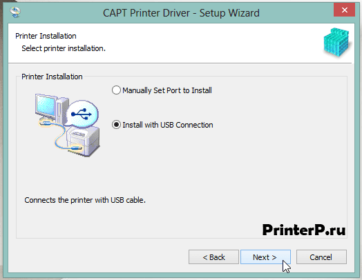Click the 'Printer Installation' header heading
The width and height of the screenshot is (362, 280).
point(46,36)
